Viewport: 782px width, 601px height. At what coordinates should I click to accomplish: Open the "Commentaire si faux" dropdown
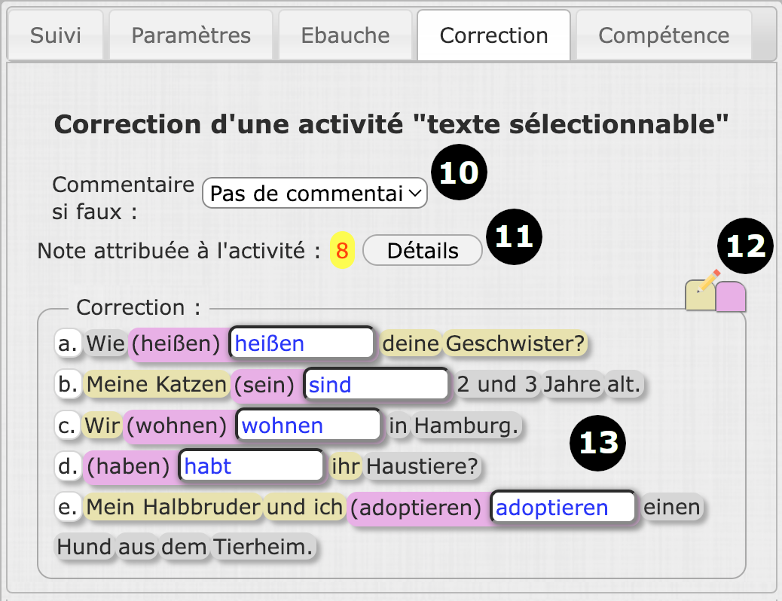pos(314,194)
